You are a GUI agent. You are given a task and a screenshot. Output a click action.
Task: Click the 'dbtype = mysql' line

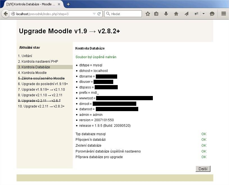[x=91, y=65]
